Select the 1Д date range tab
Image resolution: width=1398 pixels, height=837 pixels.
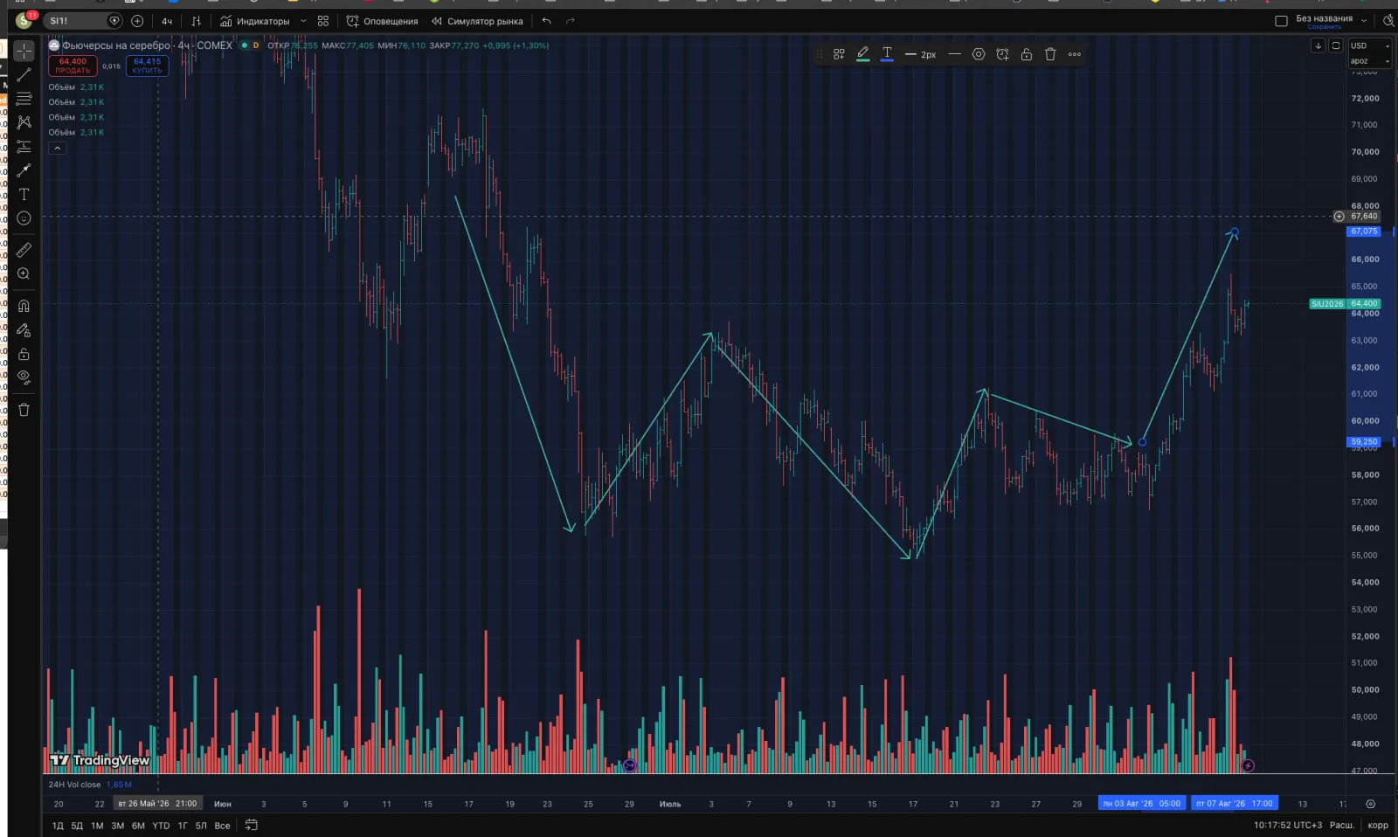tap(58, 826)
